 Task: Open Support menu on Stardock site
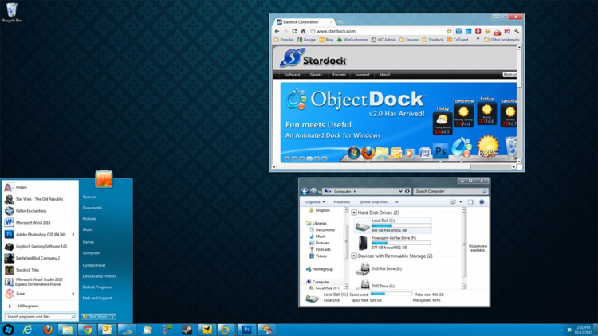coord(362,75)
